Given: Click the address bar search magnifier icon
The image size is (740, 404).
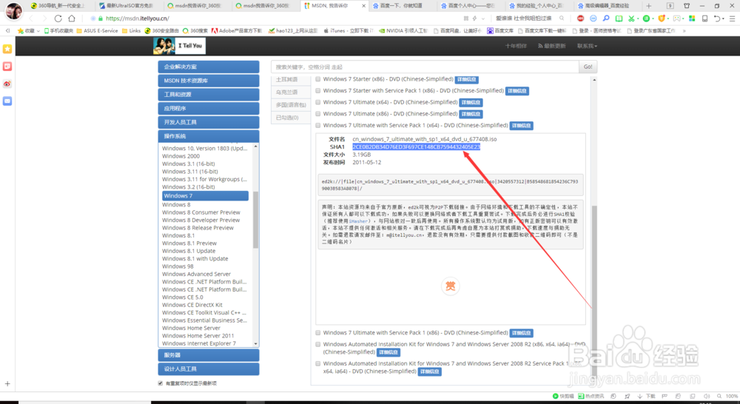Looking at the screenshot, I should point(562,18).
